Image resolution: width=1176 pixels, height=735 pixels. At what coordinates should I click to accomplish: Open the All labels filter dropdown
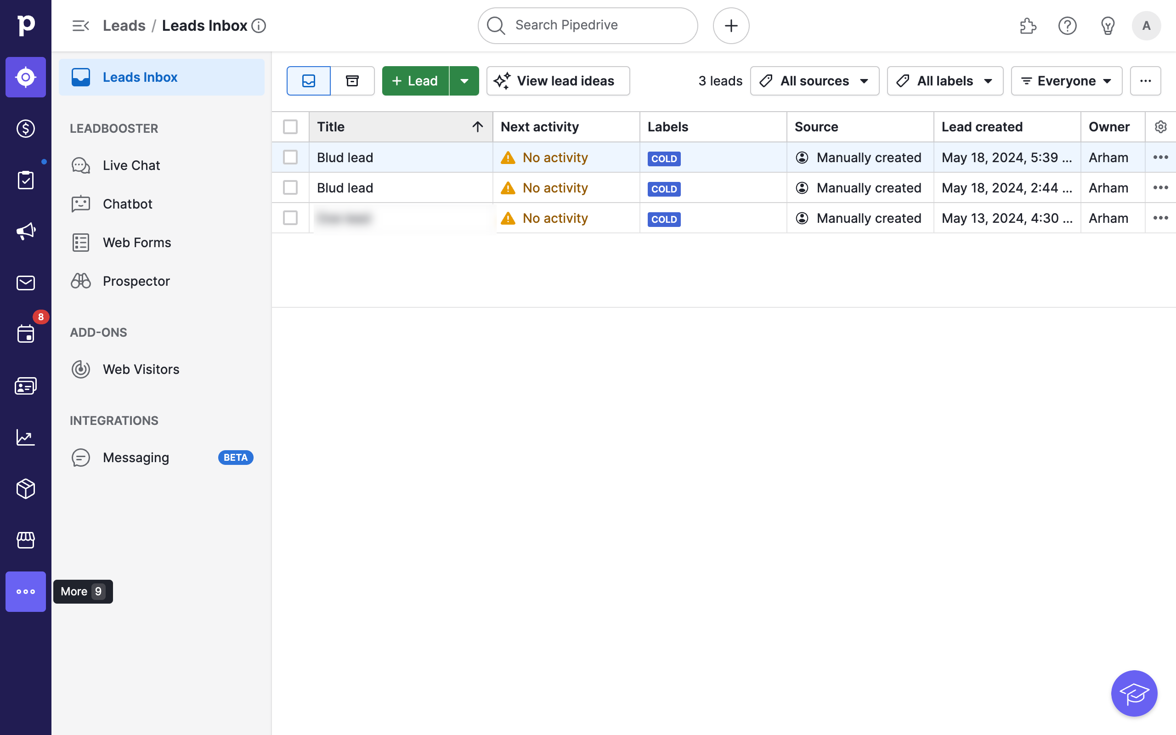click(x=944, y=81)
